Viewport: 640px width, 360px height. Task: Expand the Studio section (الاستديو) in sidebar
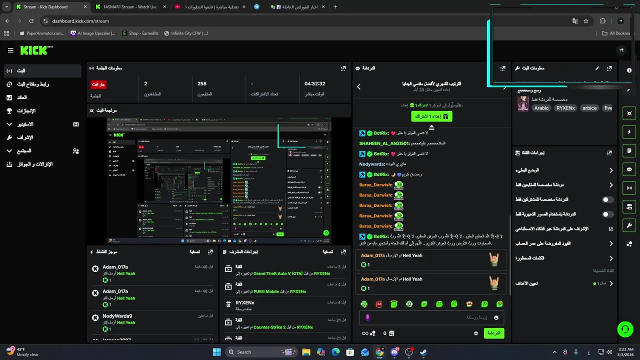pos(42,124)
